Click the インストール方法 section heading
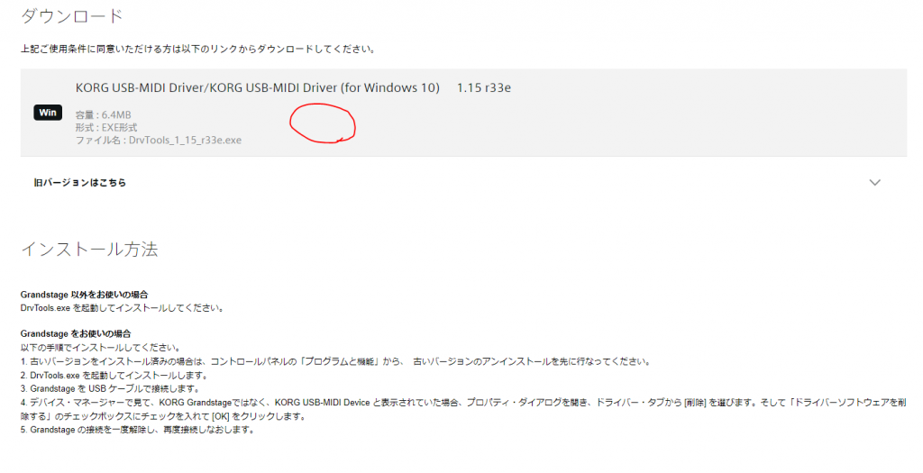The image size is (923, 473). point(89,250)
